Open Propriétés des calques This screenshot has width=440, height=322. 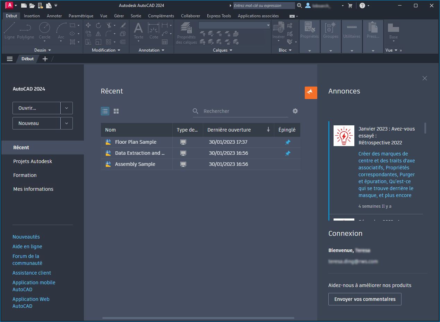pyautogui.click(x=186, y=33)
